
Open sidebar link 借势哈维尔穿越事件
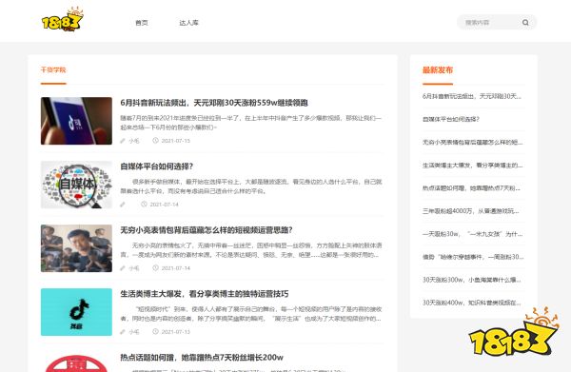tap(473, 257)
